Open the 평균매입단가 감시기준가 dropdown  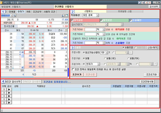click(106, 24)
